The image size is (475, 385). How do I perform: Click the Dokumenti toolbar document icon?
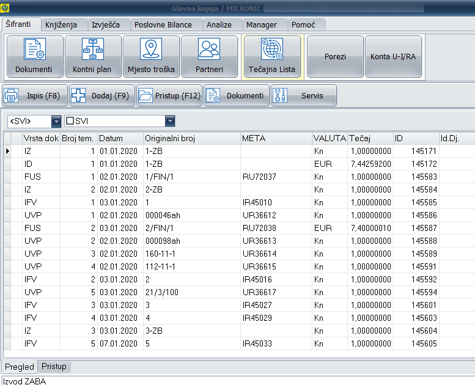(213, 95)
